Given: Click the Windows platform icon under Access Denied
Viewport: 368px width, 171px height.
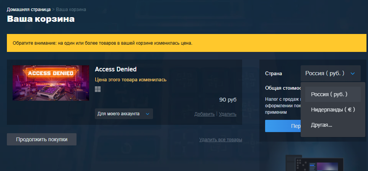Looking at the screenshot, I should (x=98, y=89).
